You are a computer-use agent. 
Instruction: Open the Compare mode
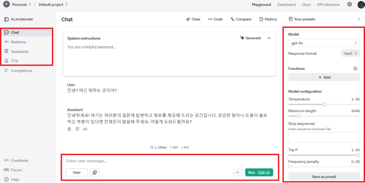[x=241, y=19]
